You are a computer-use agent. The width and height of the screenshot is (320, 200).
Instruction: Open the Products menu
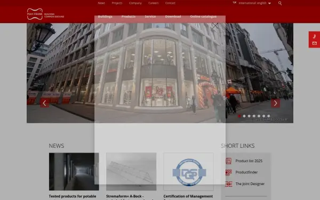tap(129, 17)
